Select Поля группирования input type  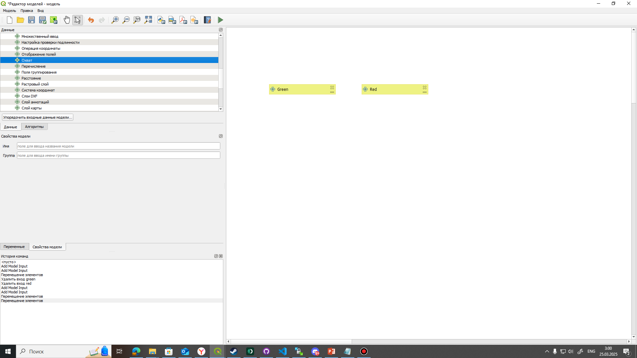[109, 72]
